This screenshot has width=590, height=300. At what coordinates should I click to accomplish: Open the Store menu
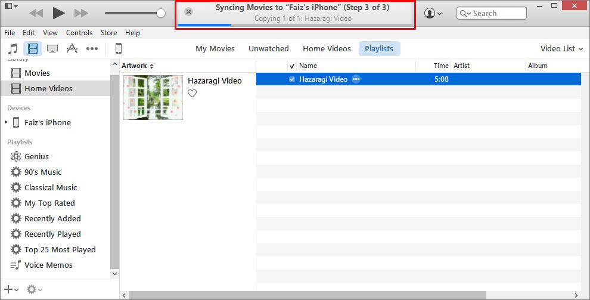click(108, 33)
